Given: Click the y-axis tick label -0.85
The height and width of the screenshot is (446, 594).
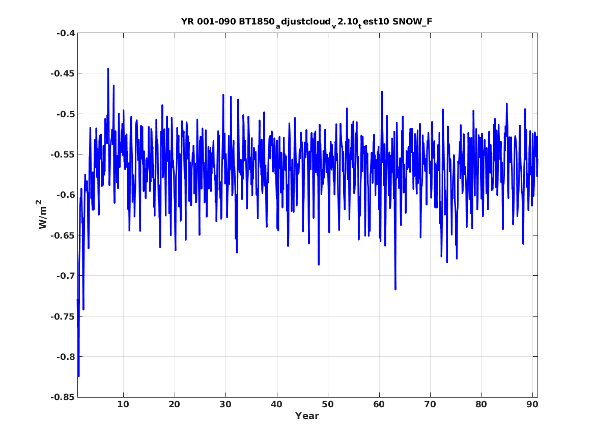Looking at the screenshot, I should pos(63,397).
